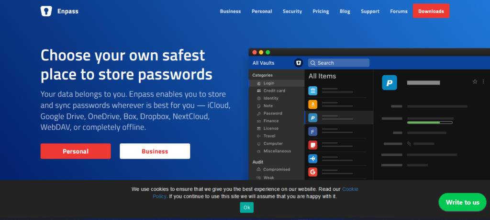Image resolution: width=490 pixels, height=220 pixels.
Task: Select the Amazon item in the list
Action: point(339,104)
